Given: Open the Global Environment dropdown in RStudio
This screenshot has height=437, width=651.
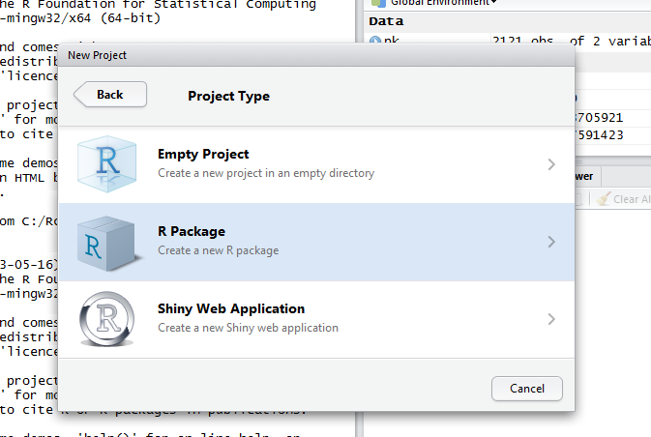Looking at the screenshot, I should pos(443,3).
